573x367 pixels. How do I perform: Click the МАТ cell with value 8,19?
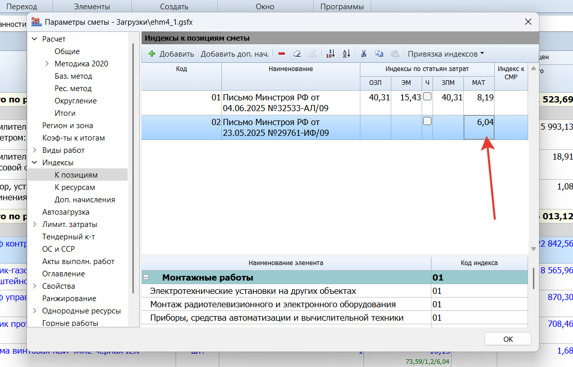479,102
